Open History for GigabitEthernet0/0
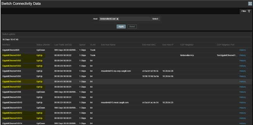This screenshot has height=125, width=253. pyautogui.click(x=243, y=50)
